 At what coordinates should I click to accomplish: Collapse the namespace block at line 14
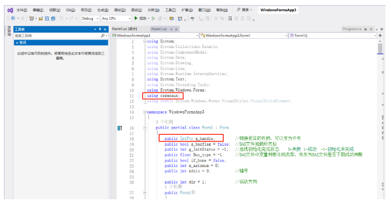coord(145,112)
